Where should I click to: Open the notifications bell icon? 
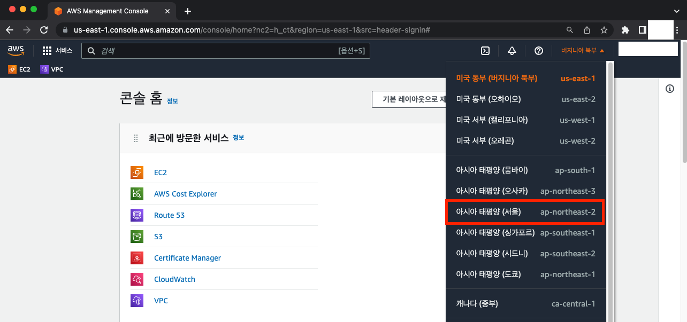pyautogui.click(x=512, y=51)
